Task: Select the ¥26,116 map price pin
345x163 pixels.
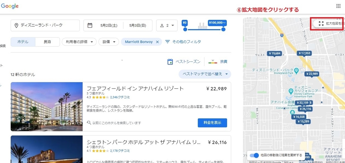Action: [x=306, y=109]
